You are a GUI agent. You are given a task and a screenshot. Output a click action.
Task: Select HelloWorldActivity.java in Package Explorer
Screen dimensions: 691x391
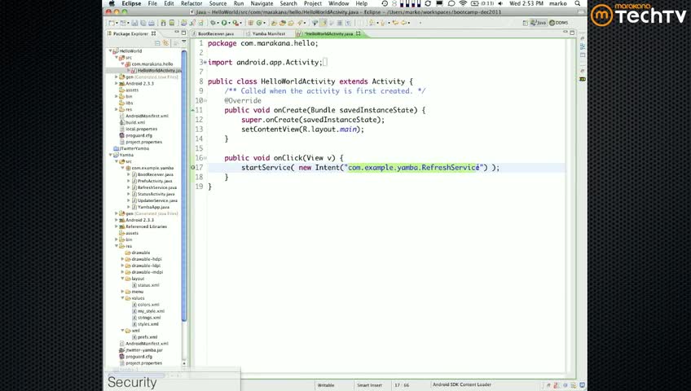point(156,70)
